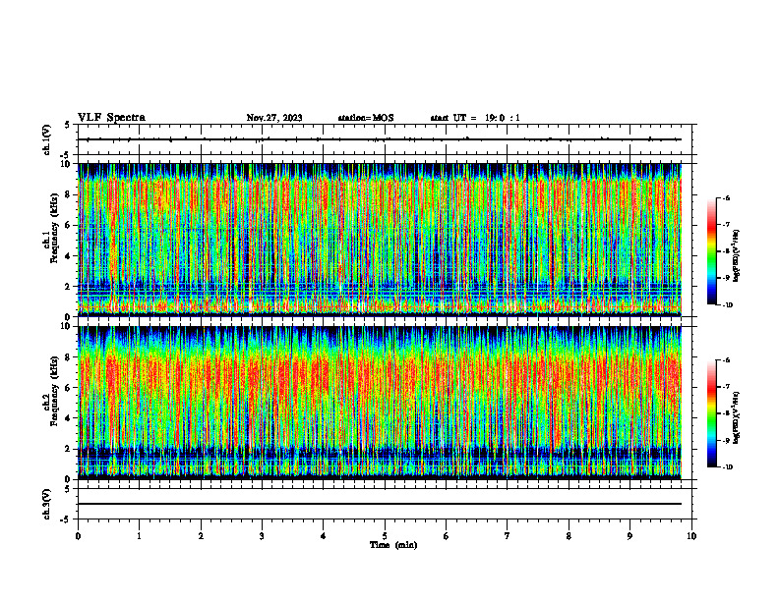Image resolution: width=779 pixels, height=601 pixels.
Task: Click the ch.2 spectrogram color scale bar
Action: pyautogui.click(x=711, y=413)
